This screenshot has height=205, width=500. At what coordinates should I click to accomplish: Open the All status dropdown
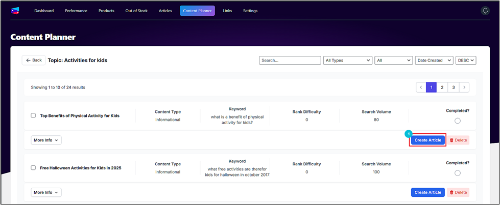(393, 61)
